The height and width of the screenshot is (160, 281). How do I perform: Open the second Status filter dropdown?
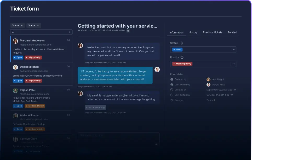pyautogui.click(x=33, y=25)
